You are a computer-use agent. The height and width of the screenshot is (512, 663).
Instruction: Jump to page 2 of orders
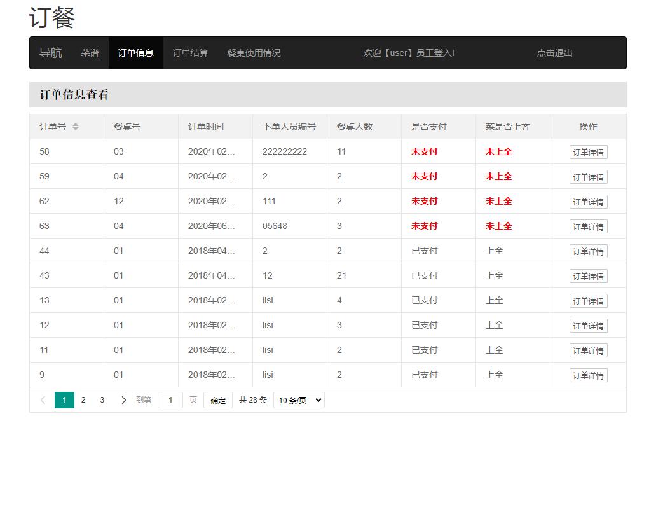[x=83, y=400]
